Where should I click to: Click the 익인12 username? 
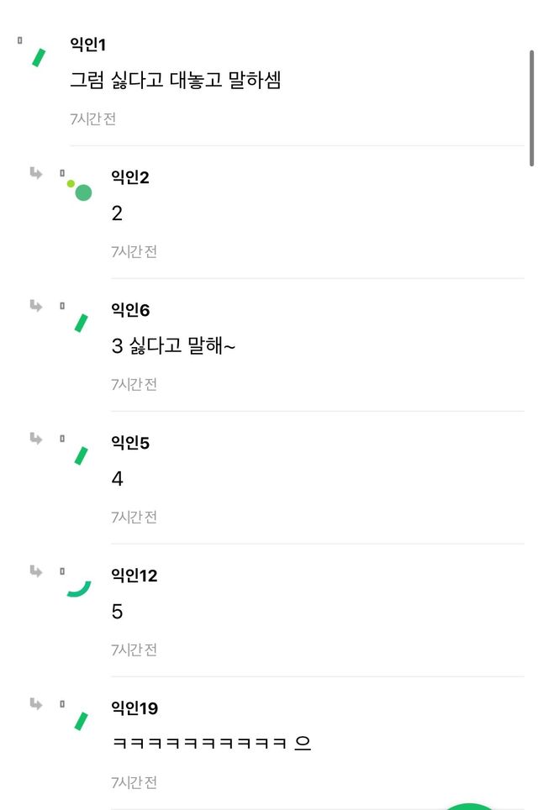[134, 576]
